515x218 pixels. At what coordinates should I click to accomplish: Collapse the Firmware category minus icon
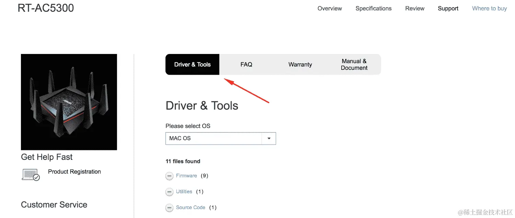169,176
